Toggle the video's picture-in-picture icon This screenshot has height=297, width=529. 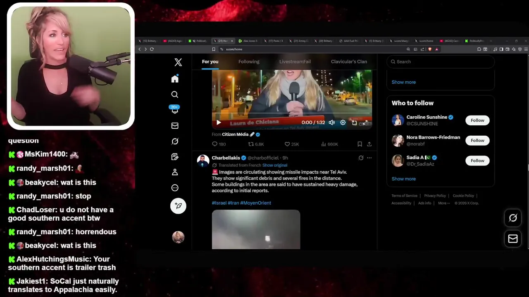[x=354, y=123]
